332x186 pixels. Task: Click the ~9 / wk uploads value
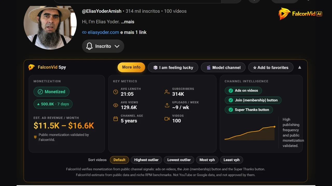point(181,107)
